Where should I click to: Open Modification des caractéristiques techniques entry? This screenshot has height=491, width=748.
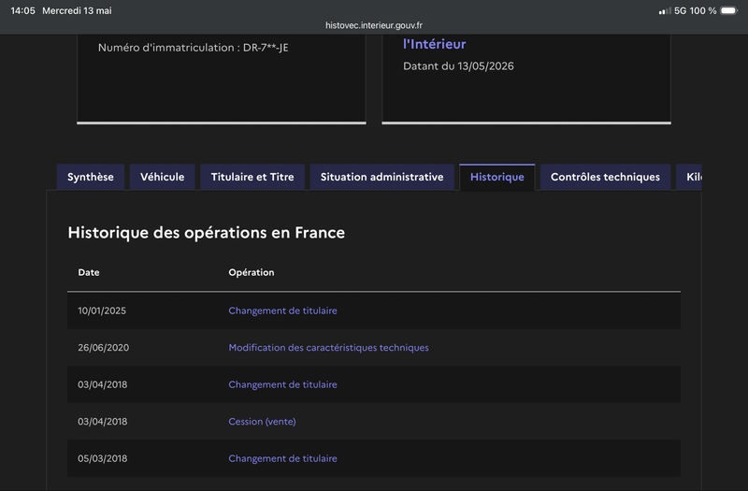(328, 348)
